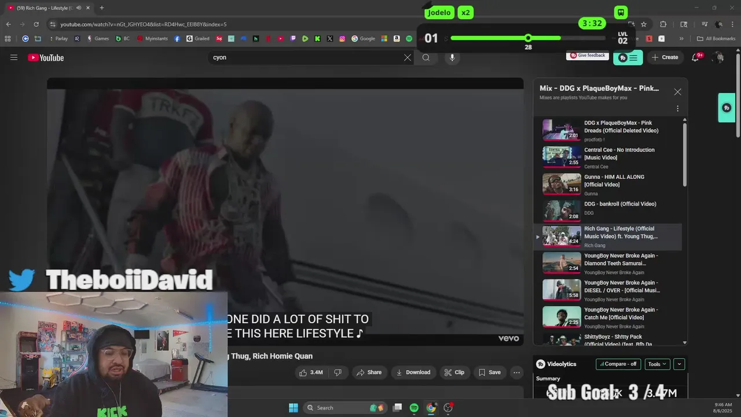Open the Mix playlist options menu
Screen dimensions: 741x417
pos(677,108)
